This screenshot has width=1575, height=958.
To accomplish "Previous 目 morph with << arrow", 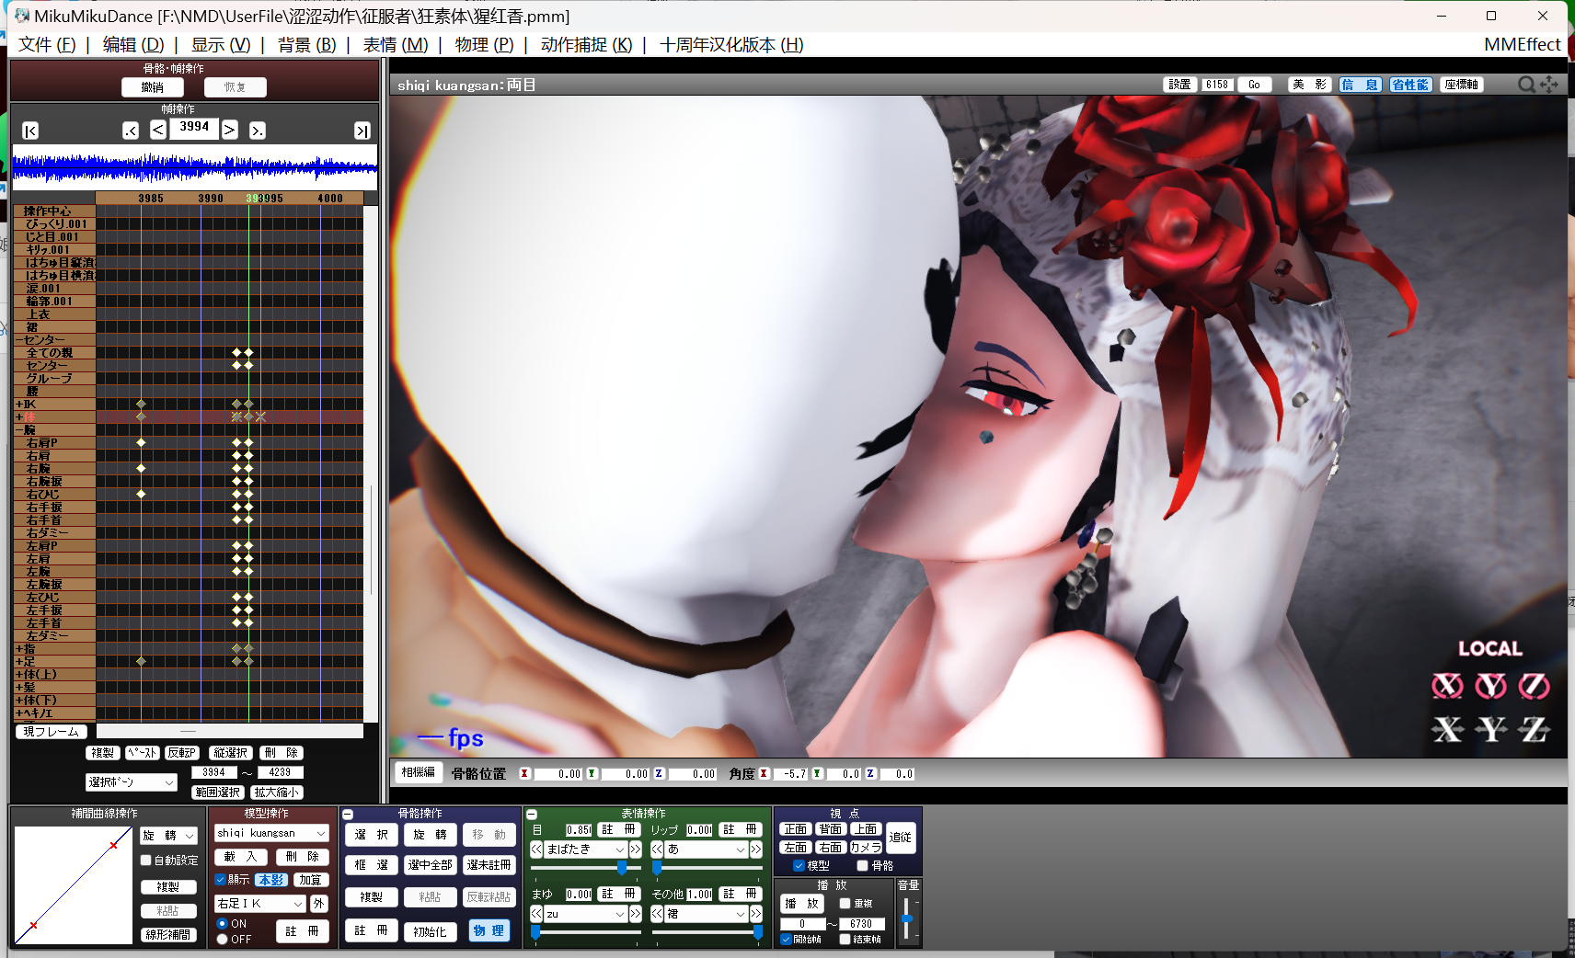I will point(536,850).
